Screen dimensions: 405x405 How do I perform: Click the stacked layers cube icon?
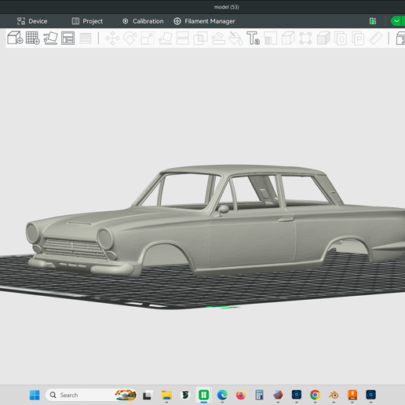pos(323,38)
